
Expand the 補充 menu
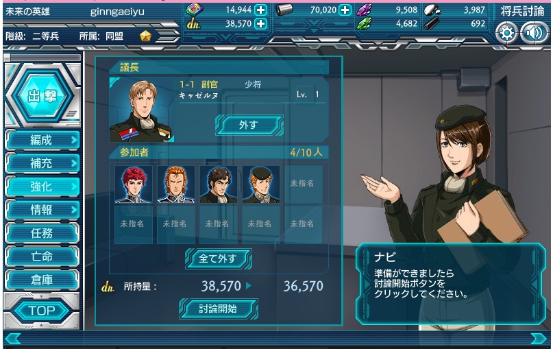pos(42,163)
